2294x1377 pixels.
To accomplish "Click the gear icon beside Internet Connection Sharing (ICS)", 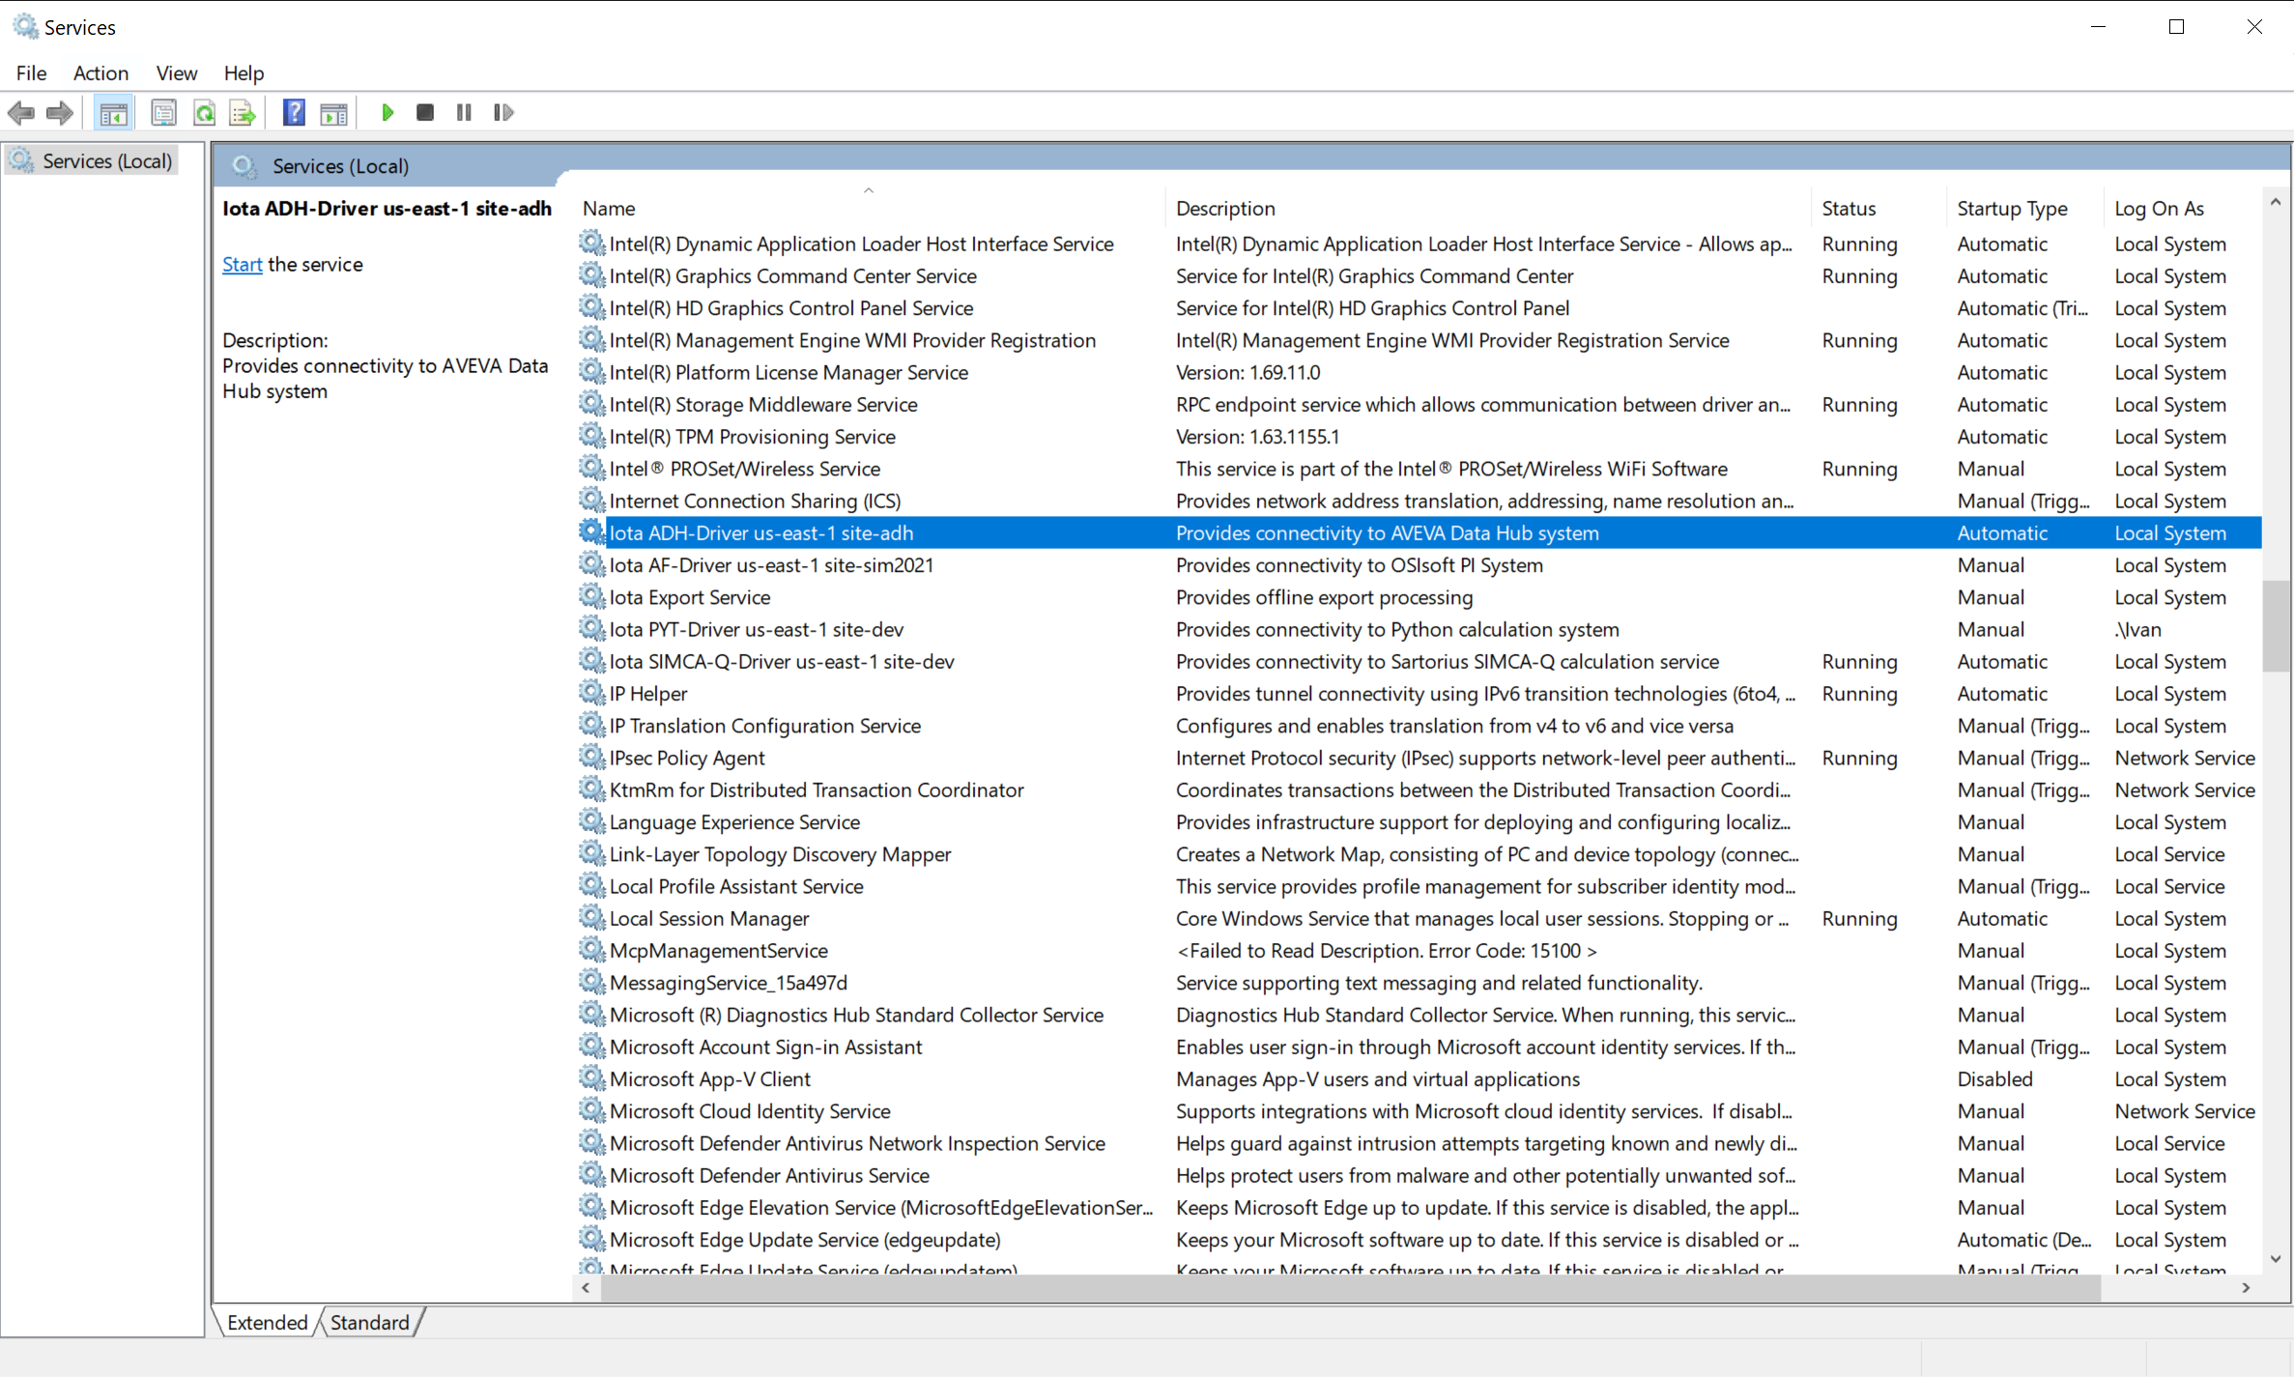I will coord(592,500).
